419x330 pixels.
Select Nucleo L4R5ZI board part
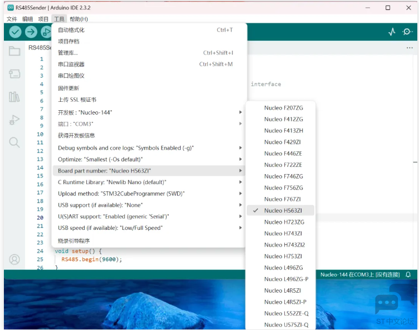point(280,290)
